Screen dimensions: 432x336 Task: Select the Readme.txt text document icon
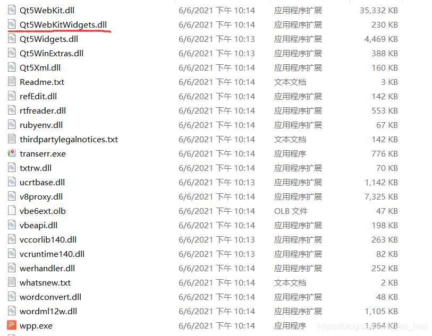[12, 82]
